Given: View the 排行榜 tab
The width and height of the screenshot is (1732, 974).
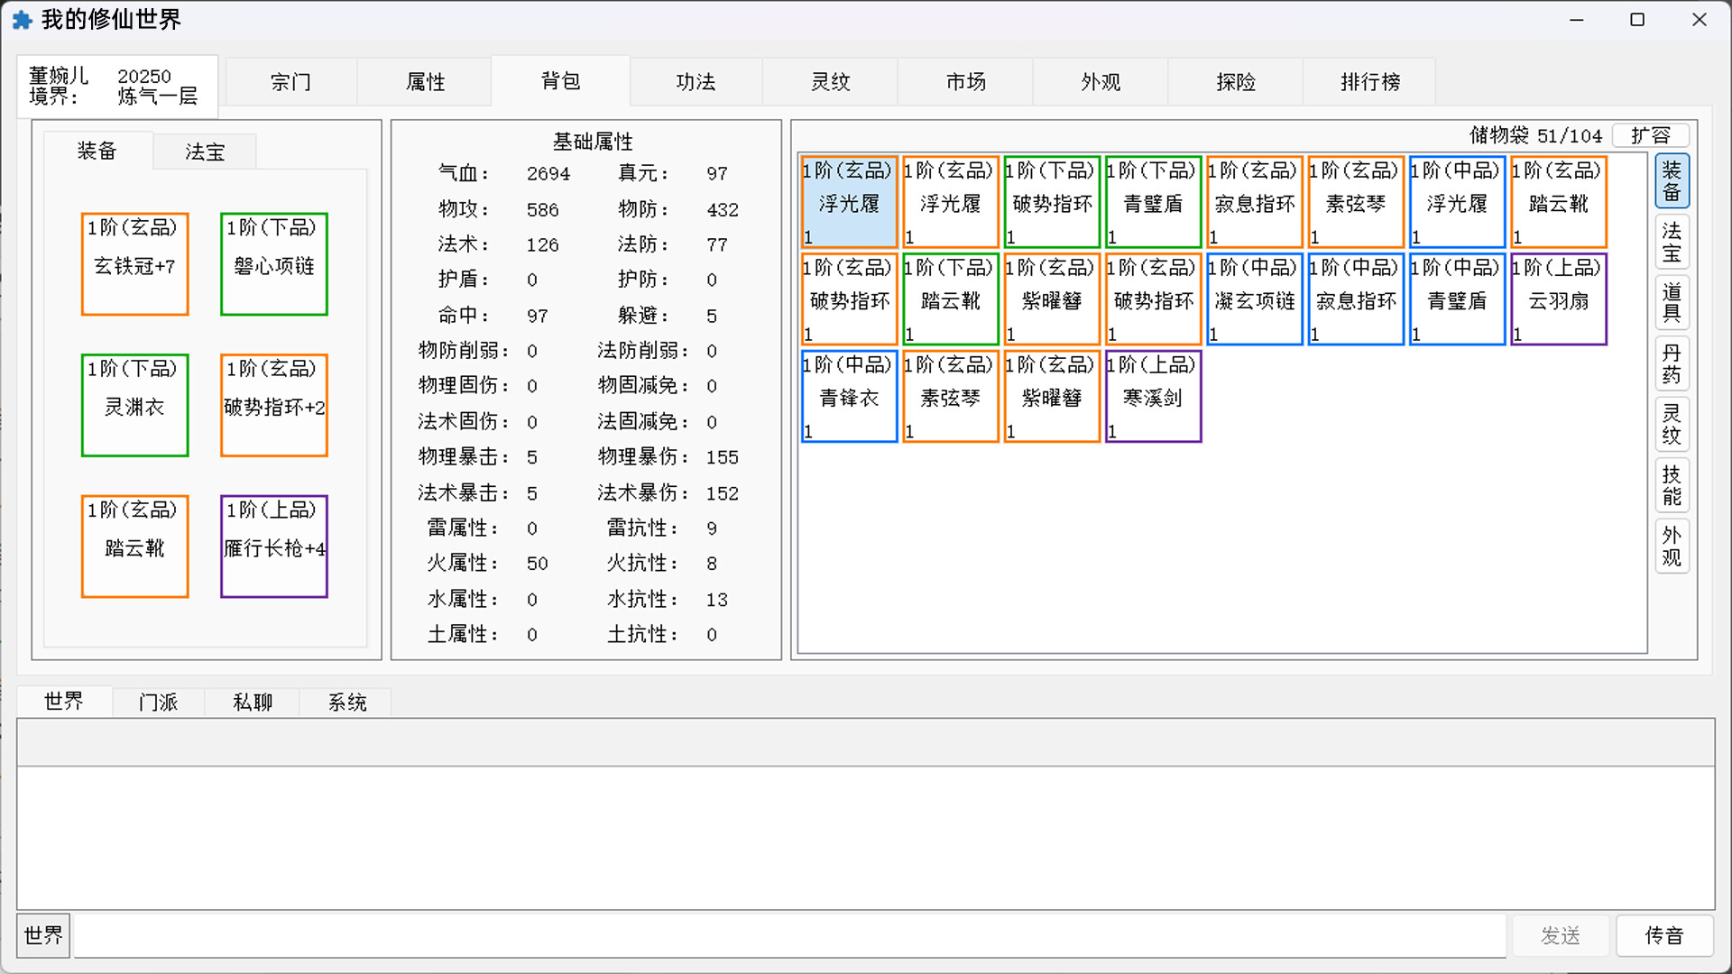Looking at the screenshot, I should (1368, 81).
